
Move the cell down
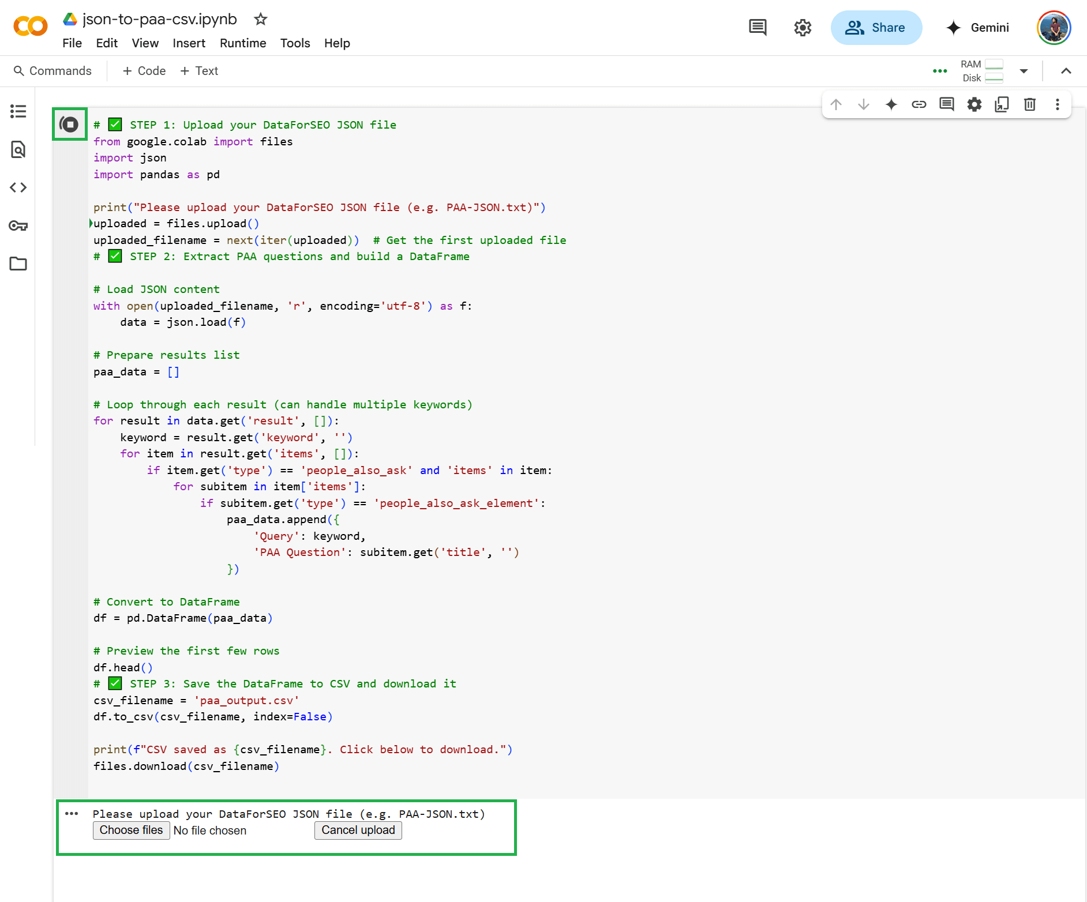point(864,104)
